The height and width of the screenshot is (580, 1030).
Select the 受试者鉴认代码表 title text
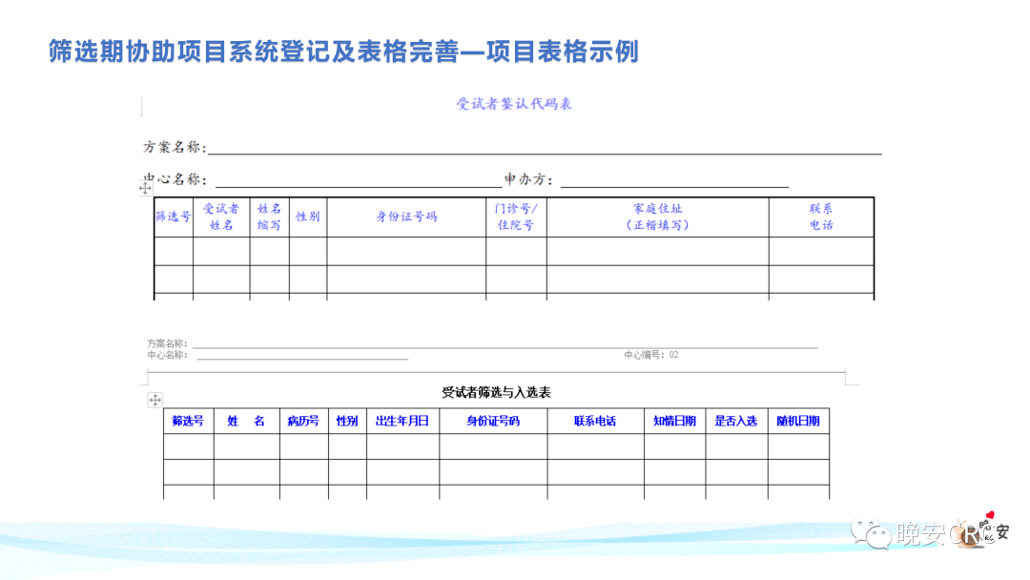(x=514, y=104)
